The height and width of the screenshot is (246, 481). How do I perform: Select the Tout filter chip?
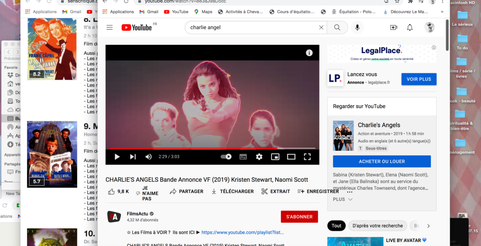(336, 226)
